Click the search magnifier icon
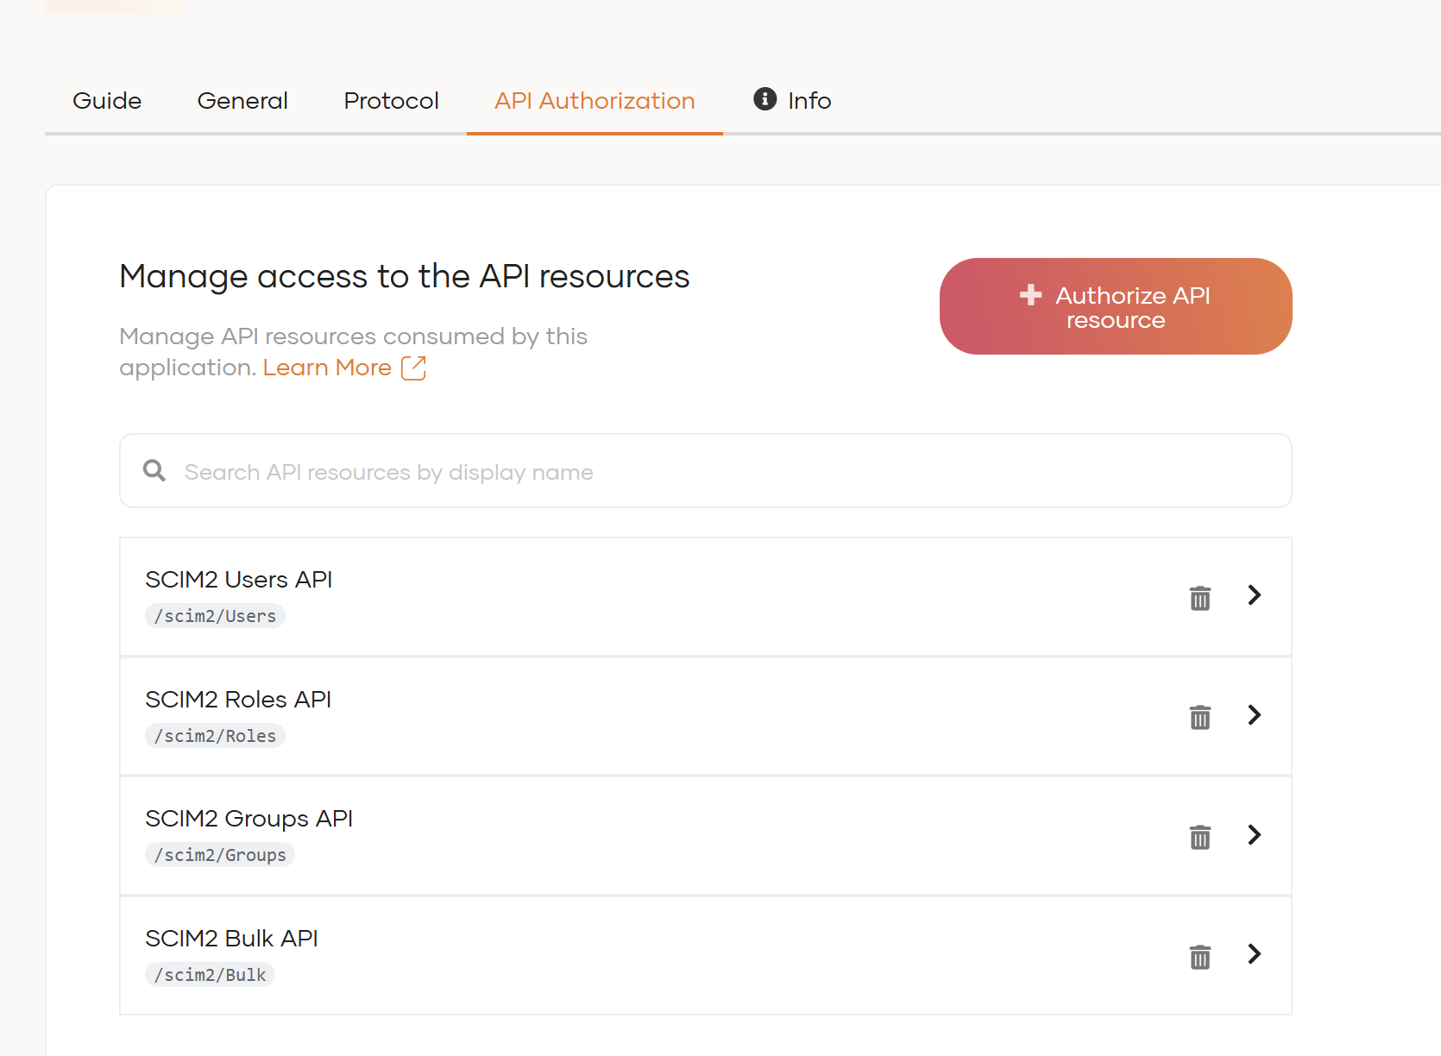Viewport: 1441px width, 1056px height. pos(154,470)
